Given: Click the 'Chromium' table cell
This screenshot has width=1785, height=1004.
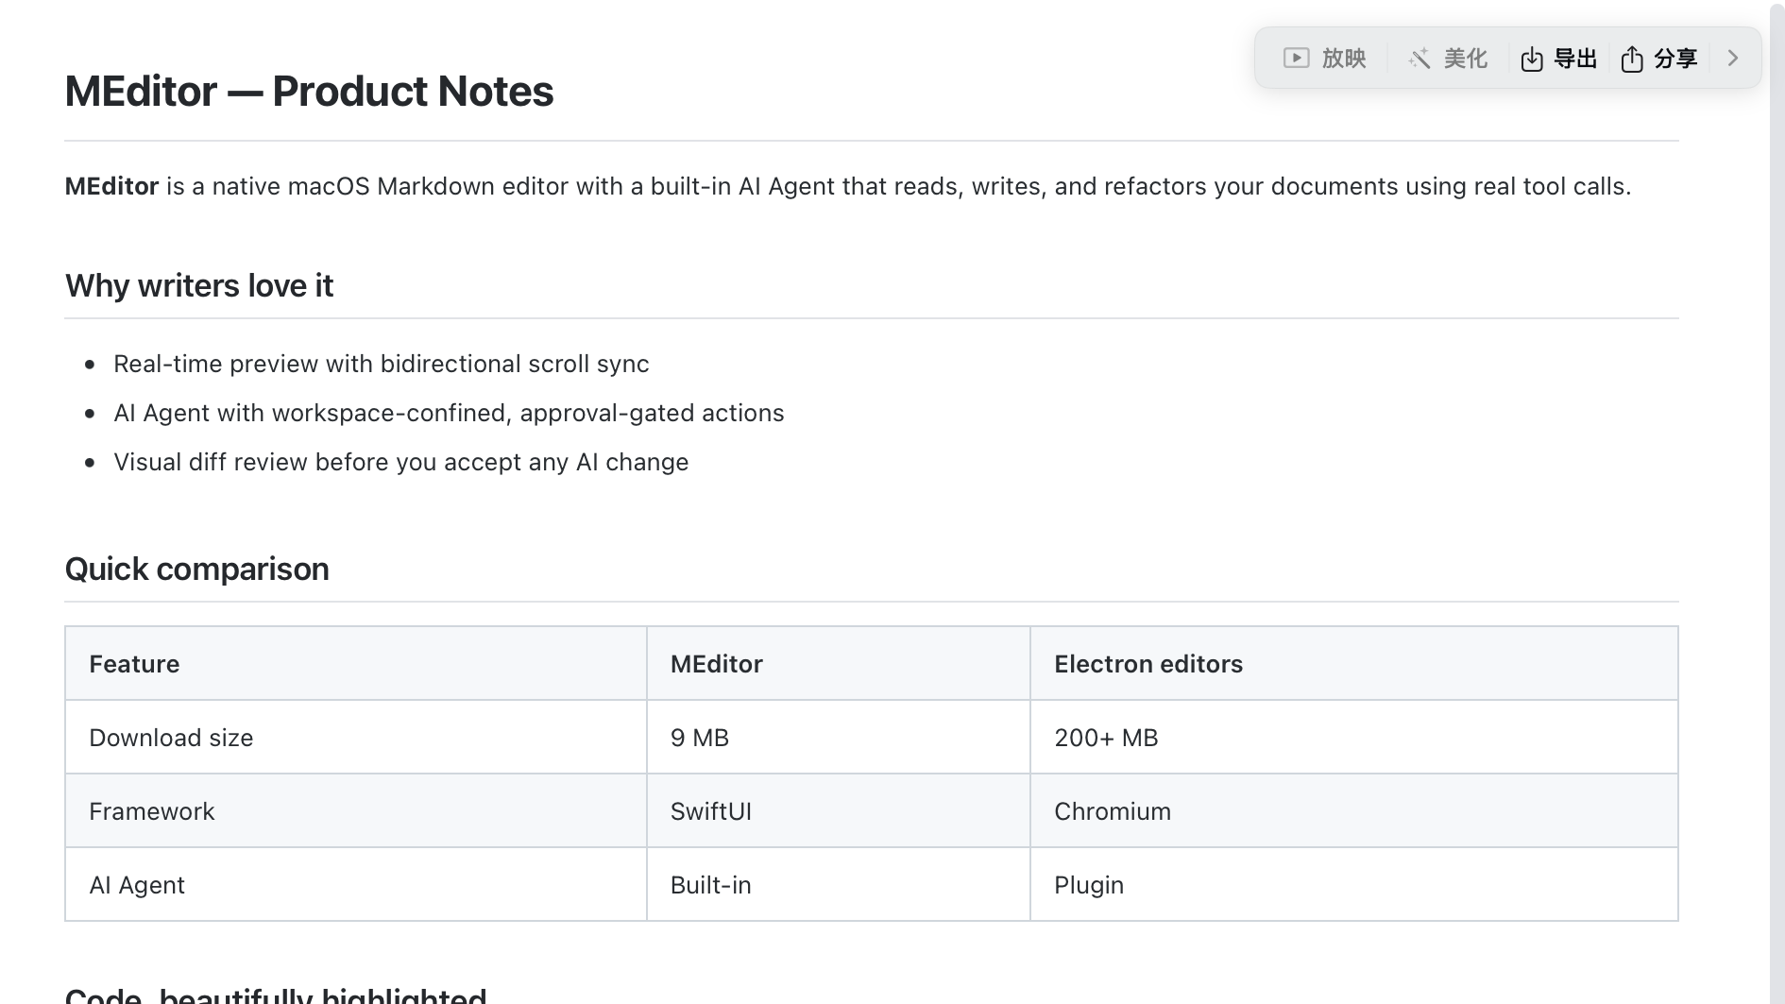Looking at the screenshot, I should (x=1354, y=811).
